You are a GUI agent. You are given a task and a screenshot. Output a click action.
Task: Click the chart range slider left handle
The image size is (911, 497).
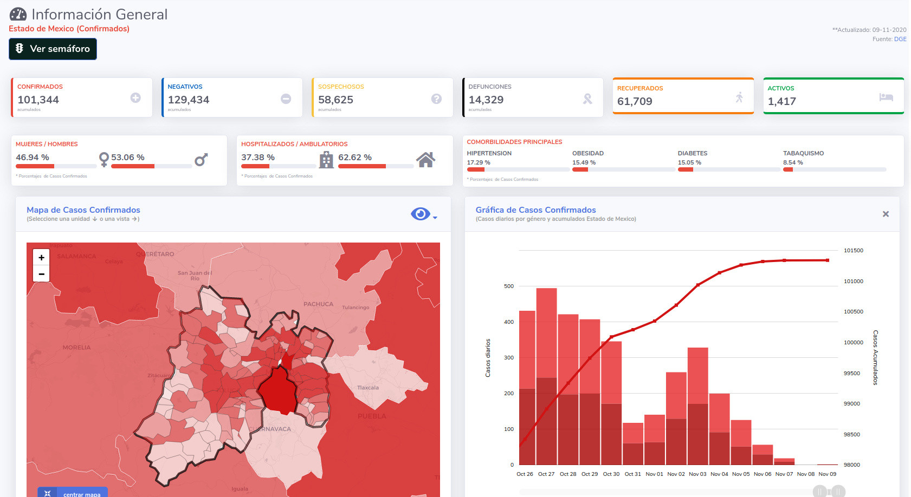coord(819,492)
